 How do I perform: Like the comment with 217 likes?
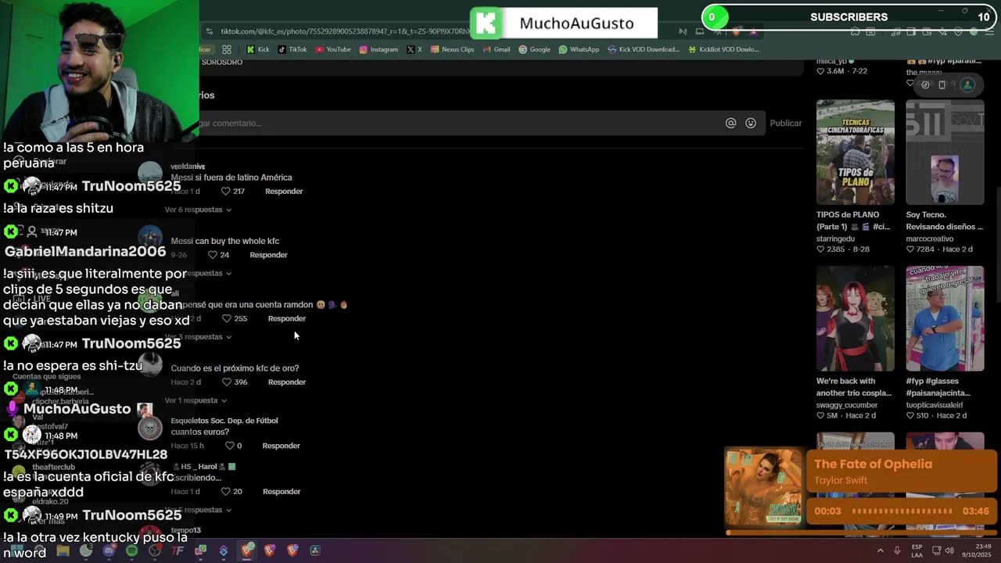(225, 192)
